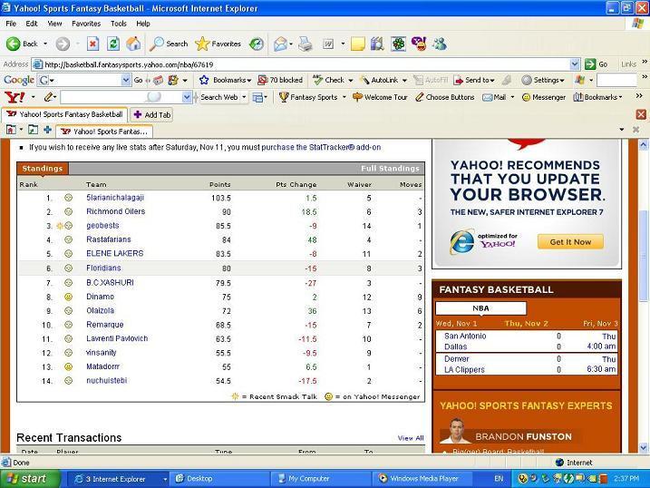Click the Welcome Tour toolbar button
650x488 pixels.
click(x=380, y=97)
